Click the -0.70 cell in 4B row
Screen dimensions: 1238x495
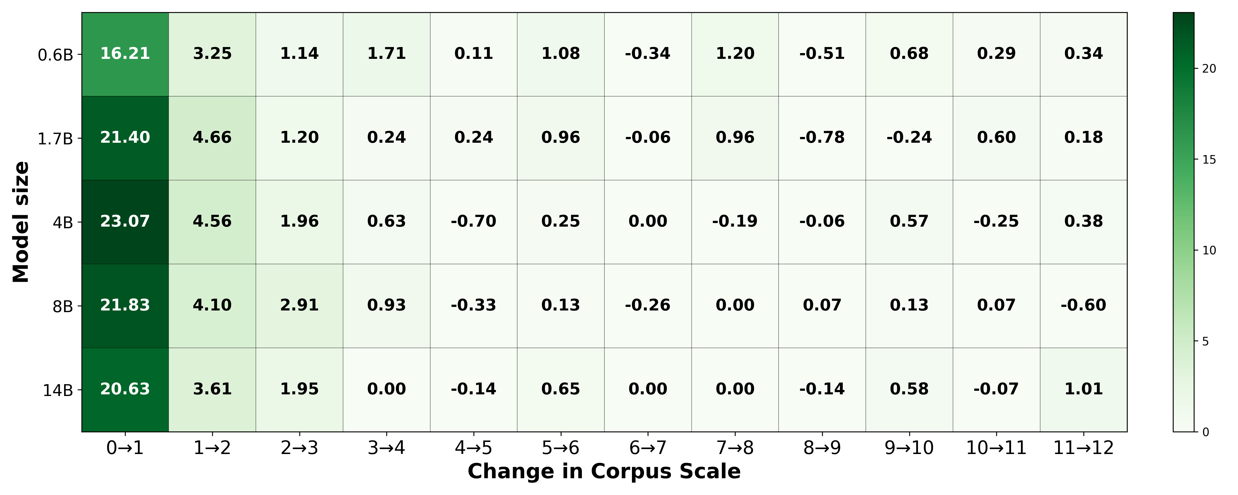473,222
